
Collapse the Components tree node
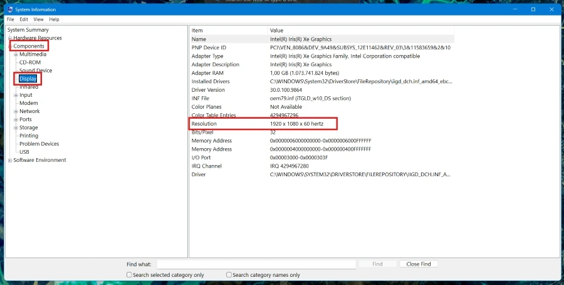coord(10,46)
